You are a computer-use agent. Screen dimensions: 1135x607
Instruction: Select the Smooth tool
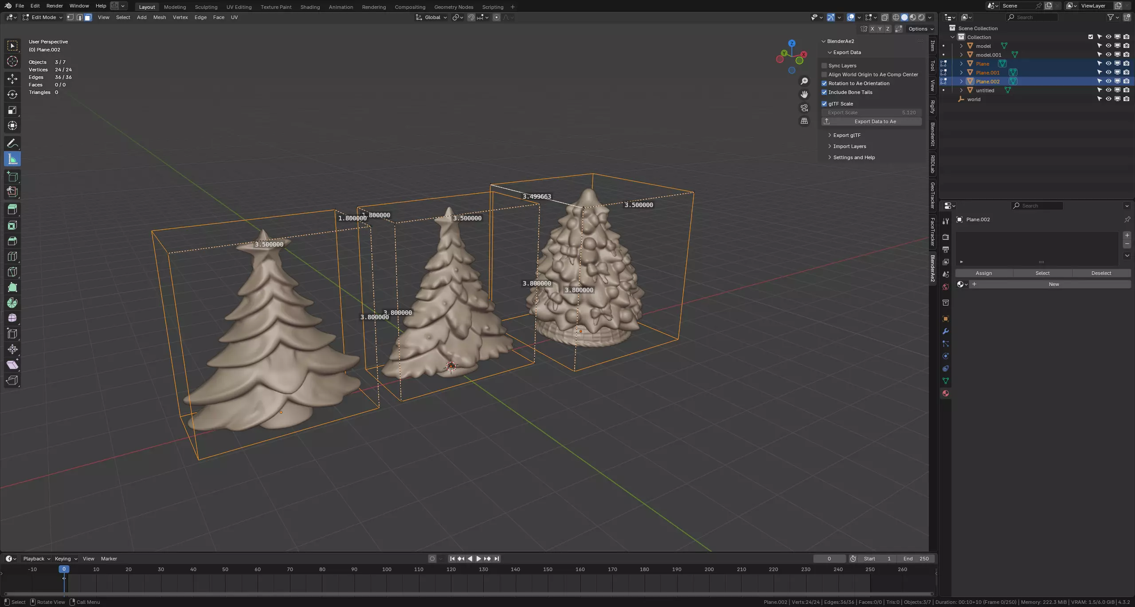coord(12,318)
